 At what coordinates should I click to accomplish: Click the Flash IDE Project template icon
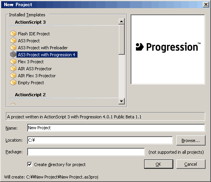tap(13, 34)
